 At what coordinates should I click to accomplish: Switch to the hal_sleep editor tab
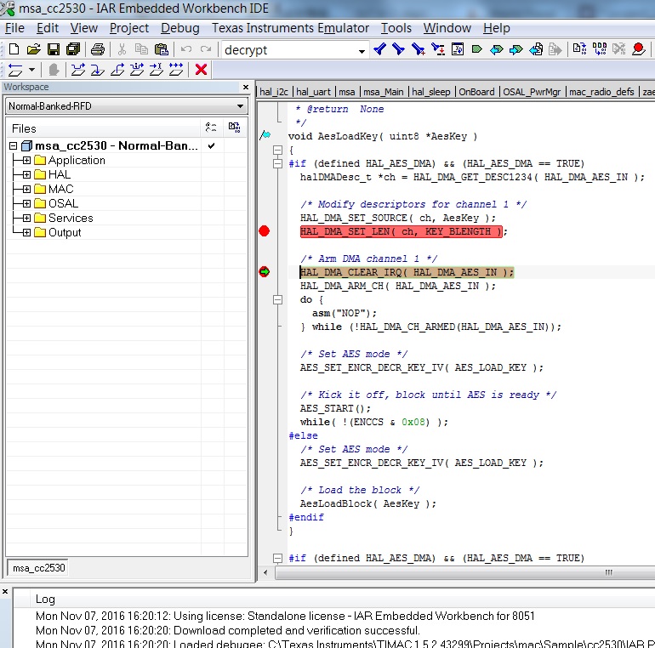coord(431,92)
